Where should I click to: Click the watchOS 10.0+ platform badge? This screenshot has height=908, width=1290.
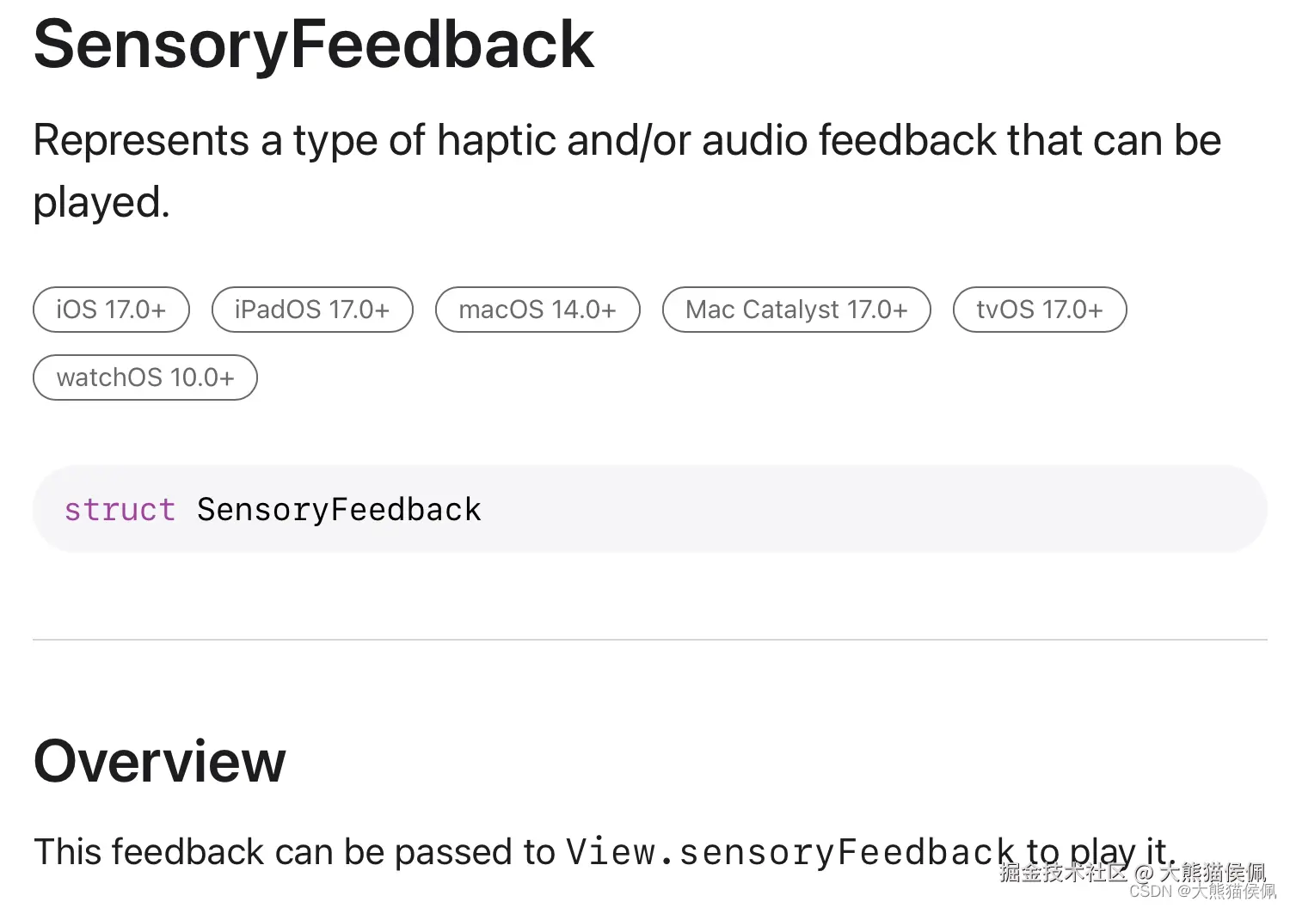[145, 377]
